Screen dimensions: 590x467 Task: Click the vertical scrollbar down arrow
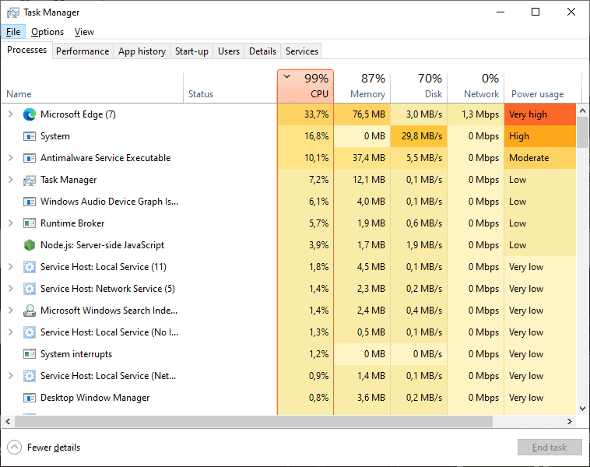pos(582,409)
